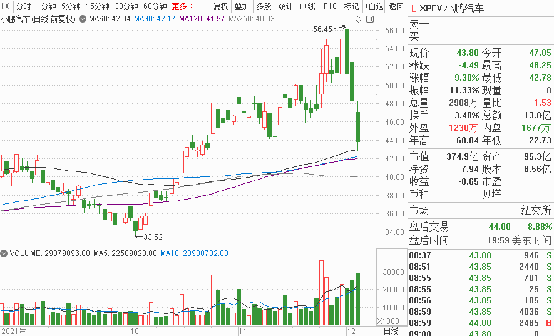Click the volume MA5: 22589820.00 label
The image size is (554, 336).
click(125, 253)
